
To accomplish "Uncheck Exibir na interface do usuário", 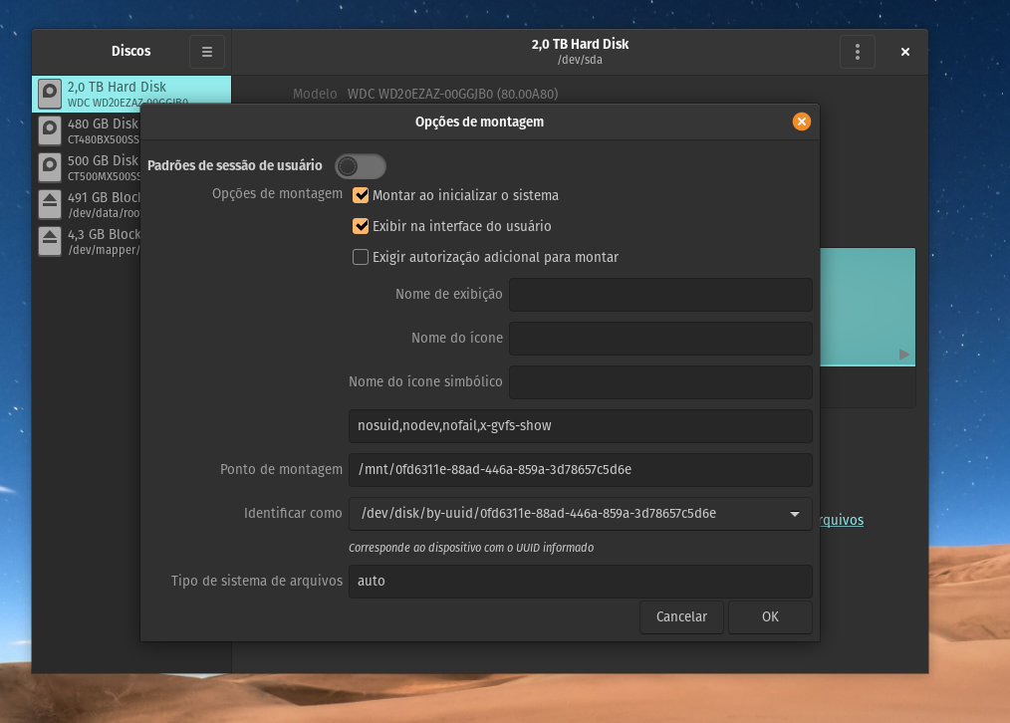I will [360, 226].
